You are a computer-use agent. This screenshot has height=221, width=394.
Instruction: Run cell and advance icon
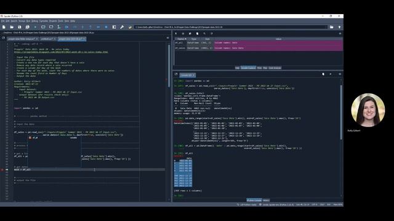click(x=51, y=27)
